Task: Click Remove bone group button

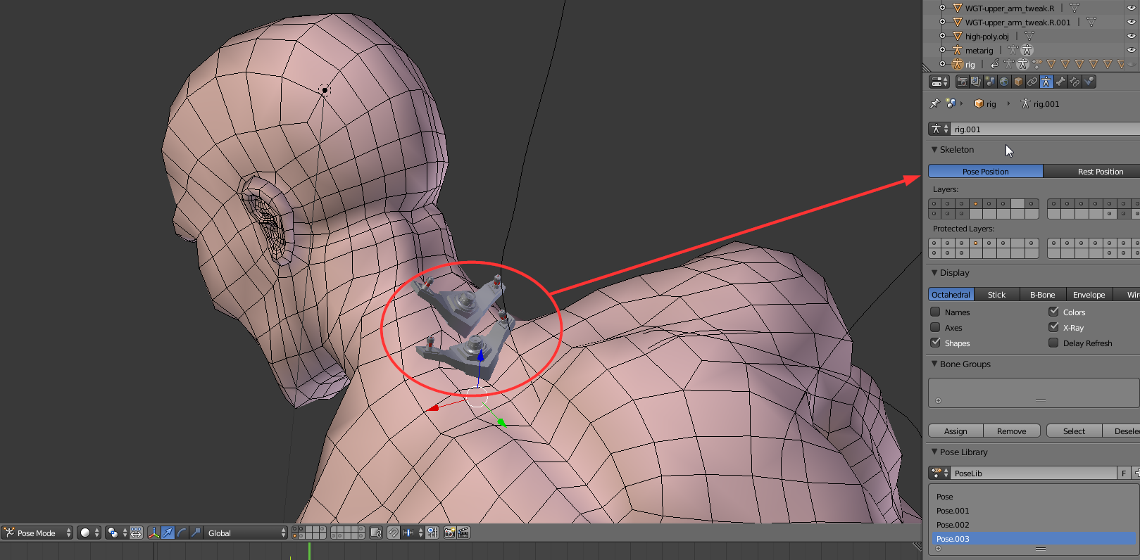Action: click(x=1012, y=431)
